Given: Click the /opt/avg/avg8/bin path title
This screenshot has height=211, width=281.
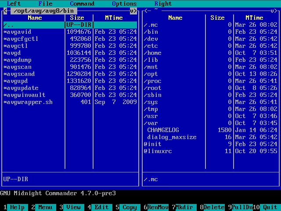Looking at the screenshot, I should pos(44,11).
